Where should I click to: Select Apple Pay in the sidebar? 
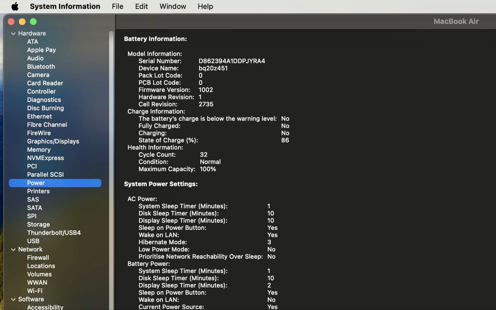tap(42, 50)
